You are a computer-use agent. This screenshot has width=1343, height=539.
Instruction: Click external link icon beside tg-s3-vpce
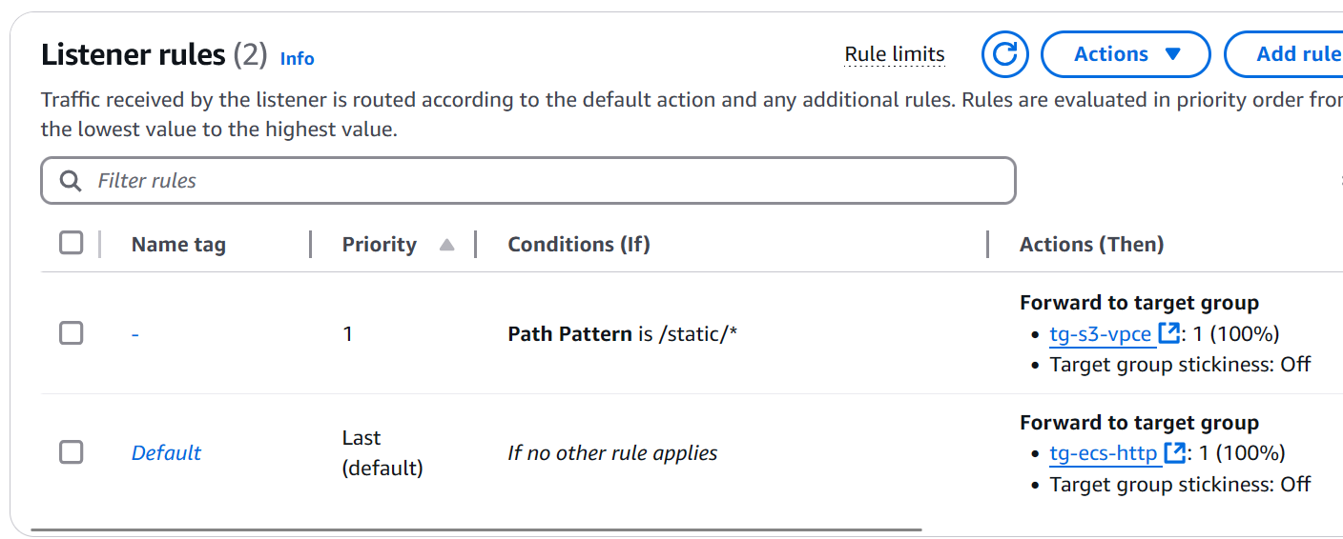click(x=1168, y=333)
